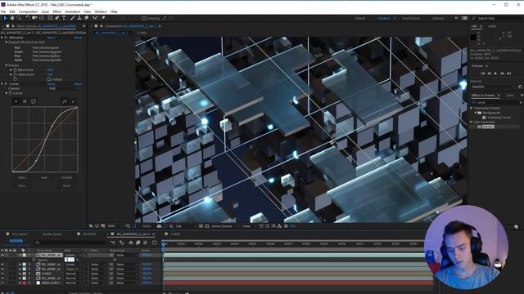Select the Clone Stamp tool
The image size is (524, 294).
tap(79, 18)
